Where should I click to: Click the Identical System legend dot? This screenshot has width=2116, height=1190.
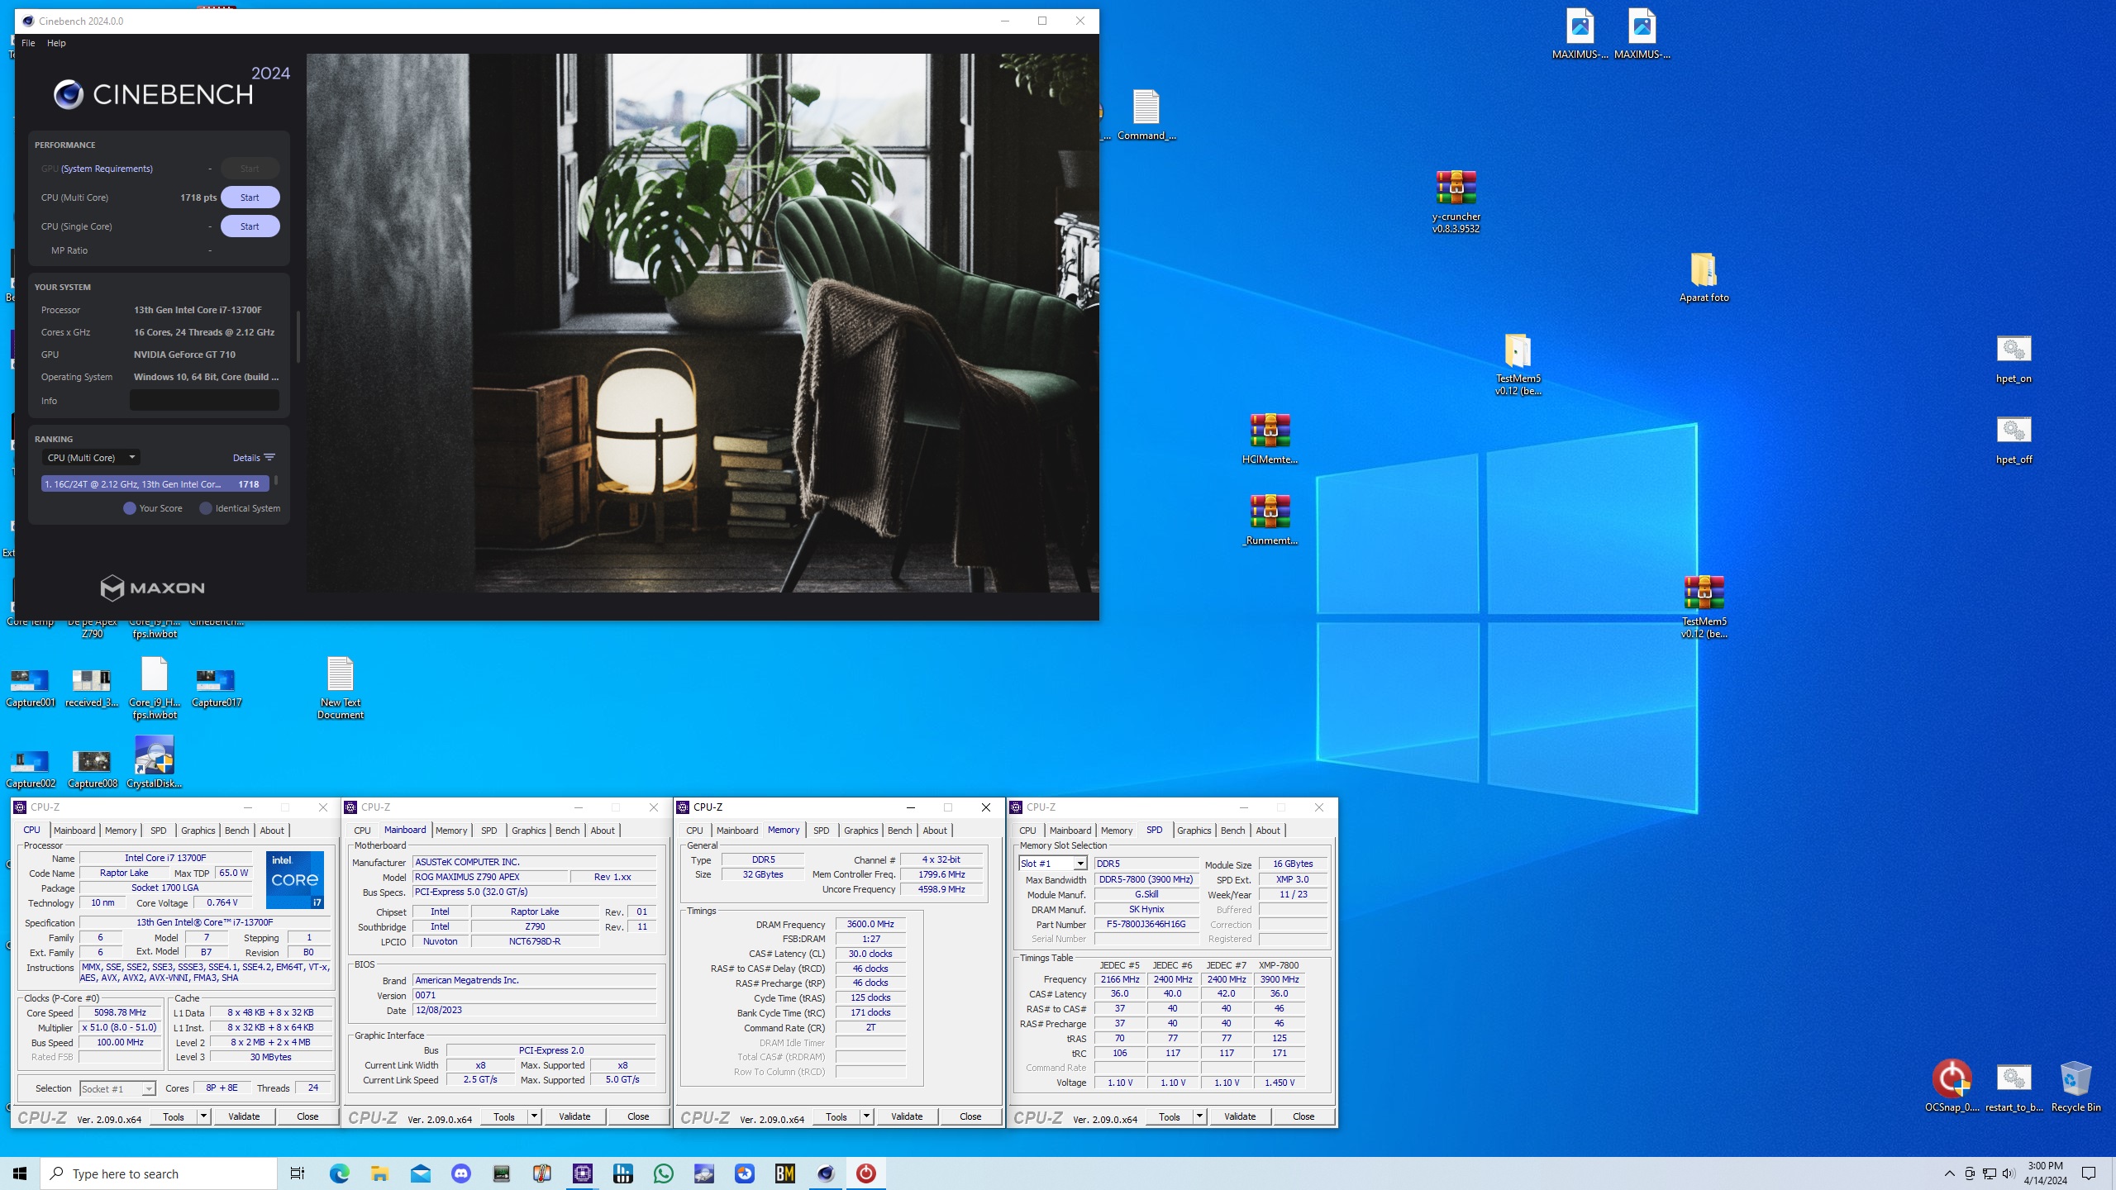click(206, 508)
